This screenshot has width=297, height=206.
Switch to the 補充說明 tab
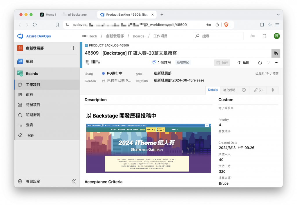[x=229, y=90]
